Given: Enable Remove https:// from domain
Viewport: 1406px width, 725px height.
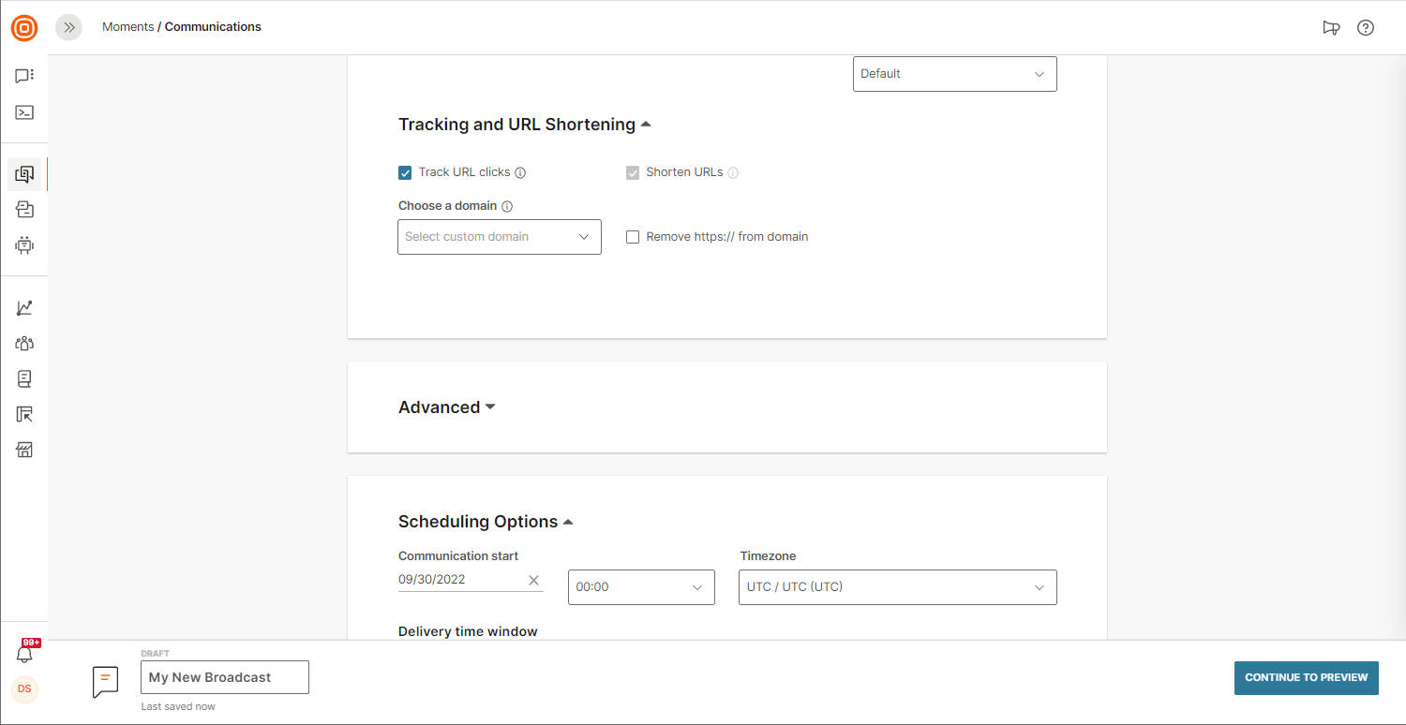Looking at the screenshot, I should point(633,237).
